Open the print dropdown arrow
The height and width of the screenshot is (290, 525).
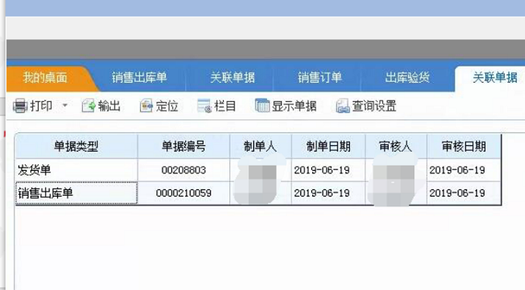pyautogui.click(x=65, y=106)
